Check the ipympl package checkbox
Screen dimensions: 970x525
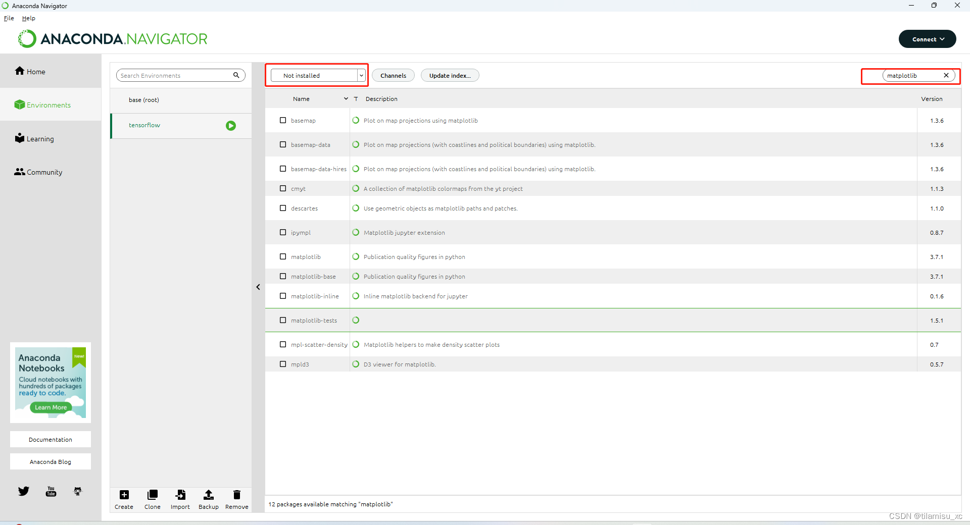tap(283, 232)
